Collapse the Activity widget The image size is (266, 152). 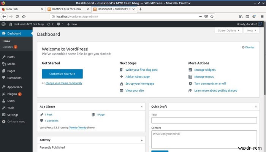coord(142,140)
